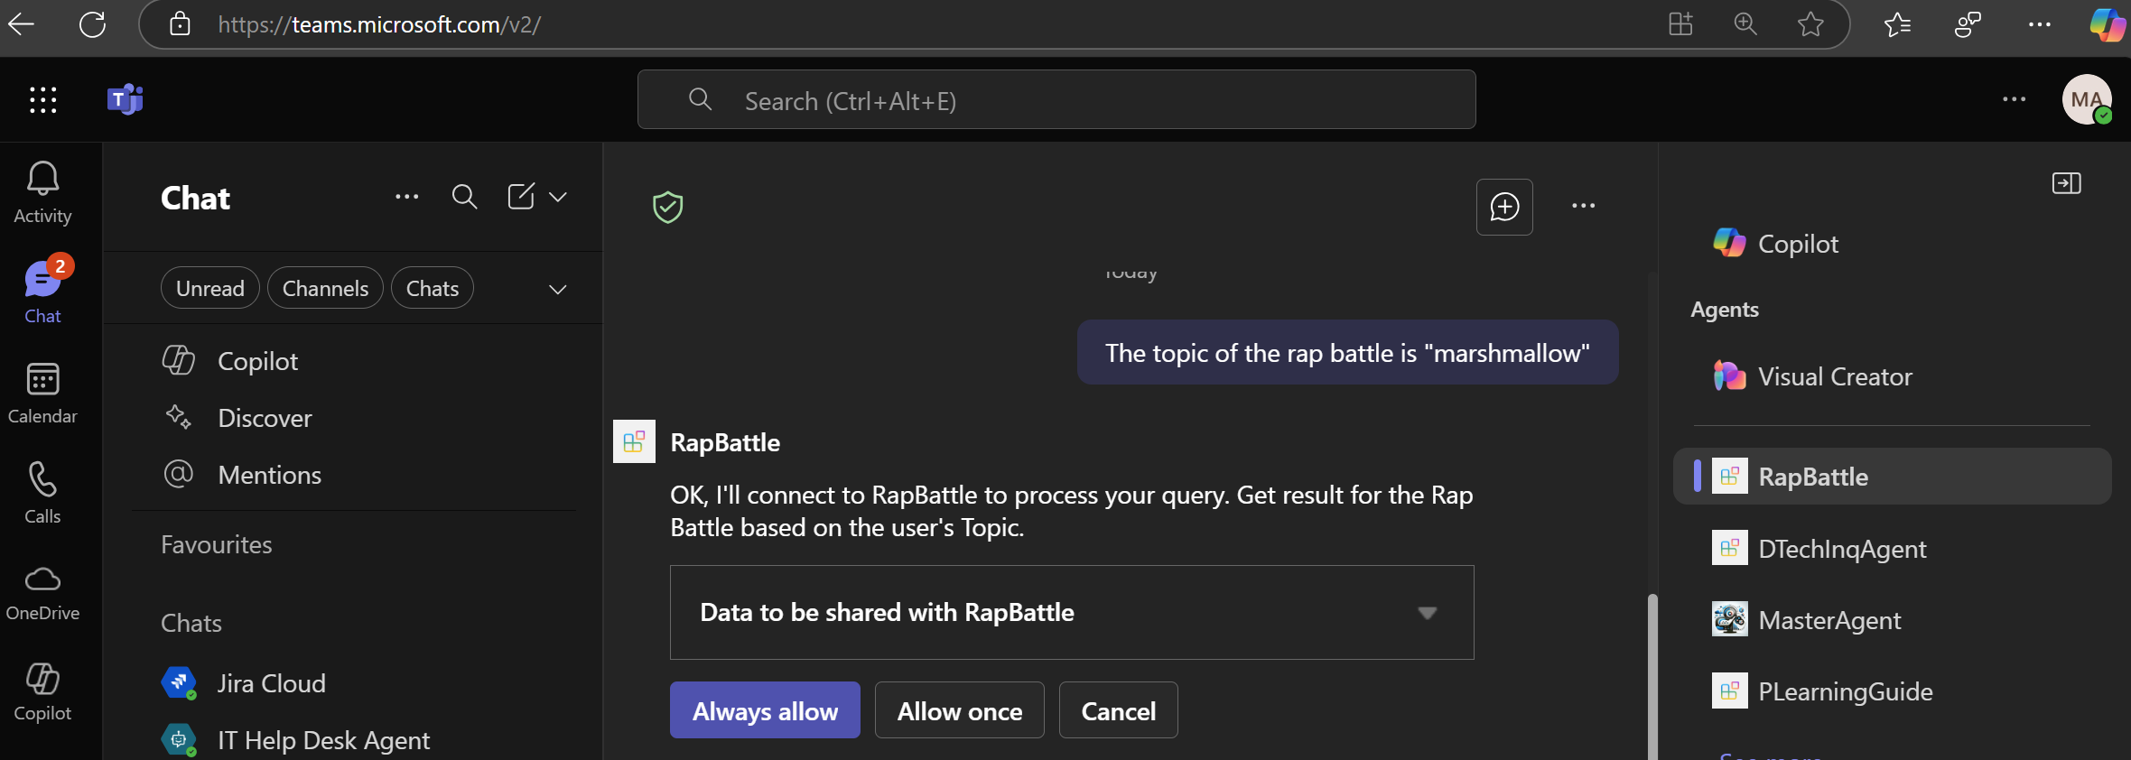
Task: Open Activity in the left rail
Action: pyautogui.click(x=42, y=192)
